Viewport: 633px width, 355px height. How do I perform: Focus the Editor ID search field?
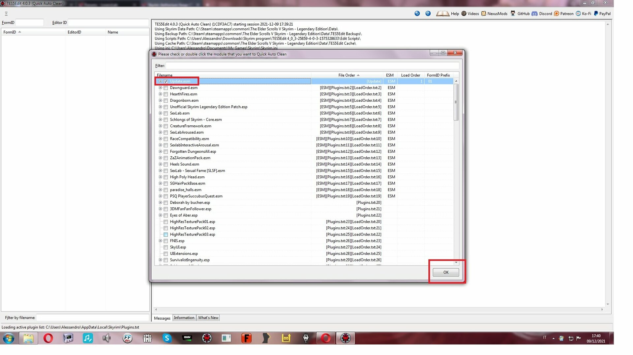(108, 23)
